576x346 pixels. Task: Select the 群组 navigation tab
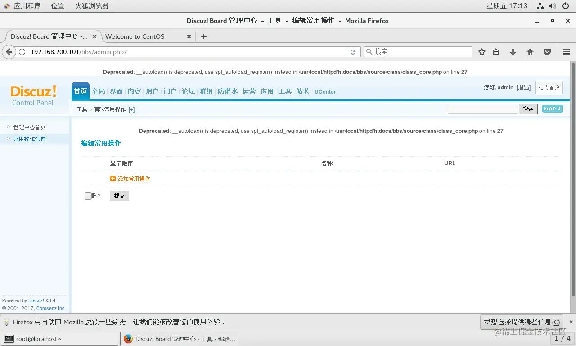(206, 91)
